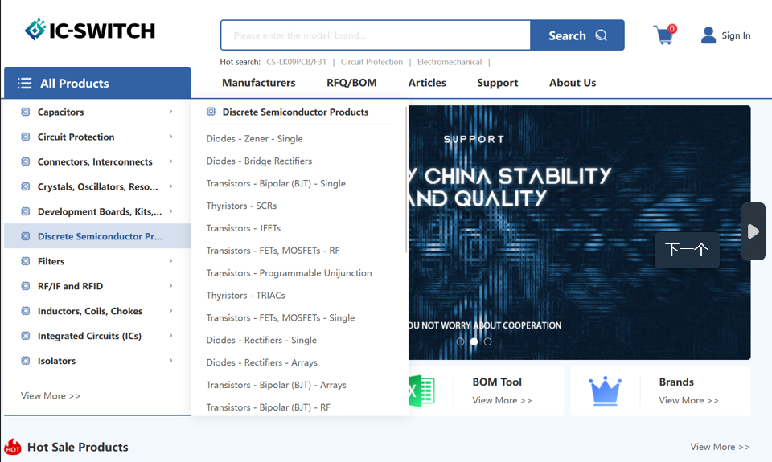Image resolution: width=772 pixels, height=462 pixels.
Task: Click the Brands crown icon
Action: (x=605, y=391)
